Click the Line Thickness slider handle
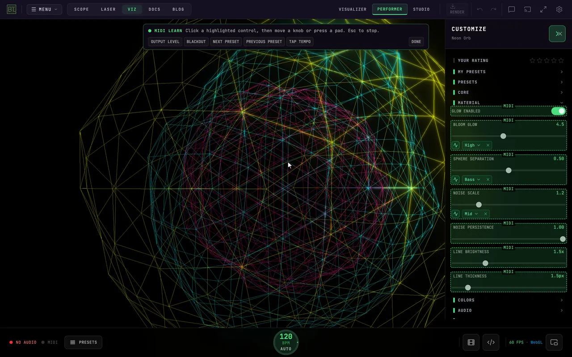The image size is (572, 357). (x=468, y=287)
